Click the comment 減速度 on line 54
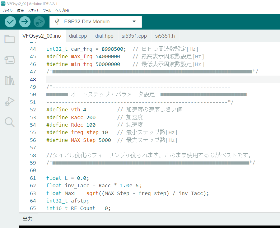The width and height of the screenshot is (280, 228). coord(130,125)
